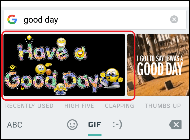This screenshot has height=140, width=190.
Task: Select the "I got to say" GIF
Action: tap(158, 65)
